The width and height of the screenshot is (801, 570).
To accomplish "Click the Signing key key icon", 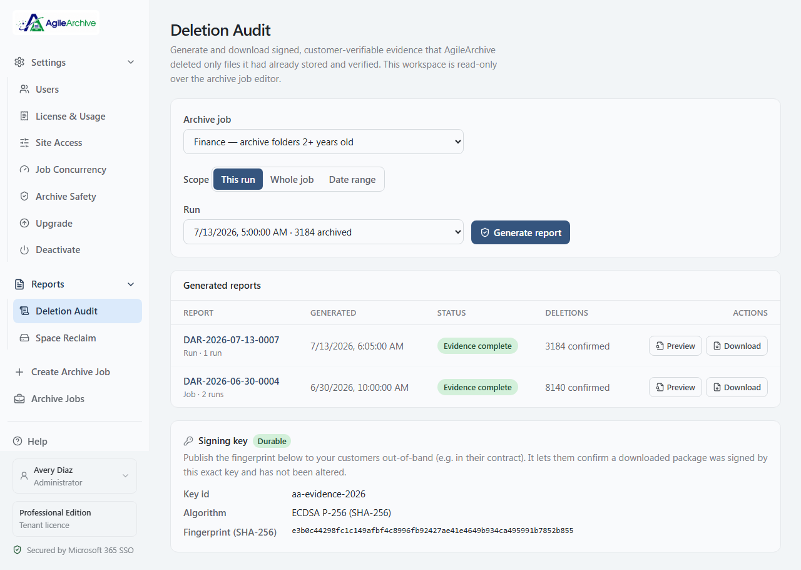I will tap(188, 441).
